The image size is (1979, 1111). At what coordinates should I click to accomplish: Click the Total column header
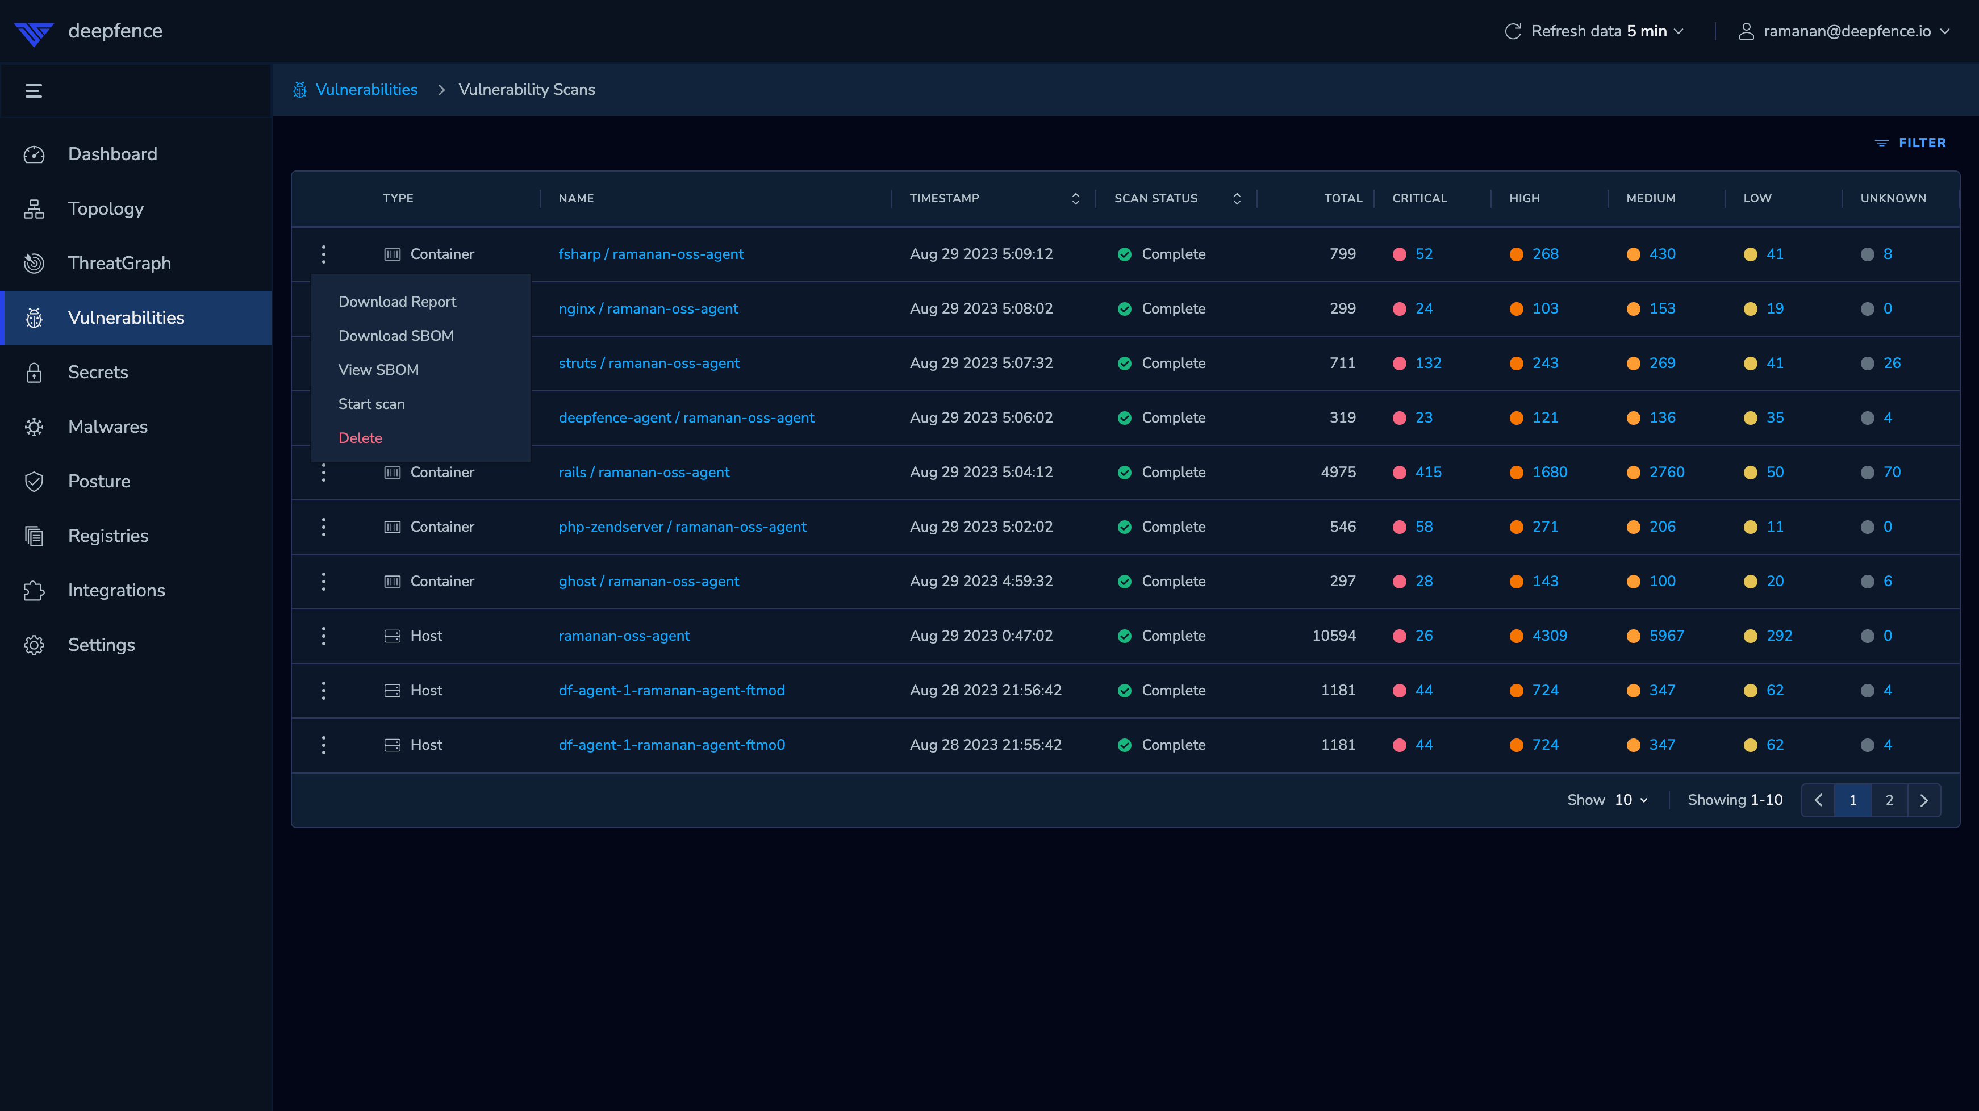pyautogui.click(x=1343, y=198)
